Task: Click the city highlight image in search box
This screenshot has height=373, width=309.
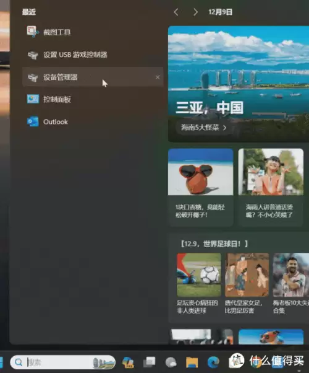Action: click(104, 362)
